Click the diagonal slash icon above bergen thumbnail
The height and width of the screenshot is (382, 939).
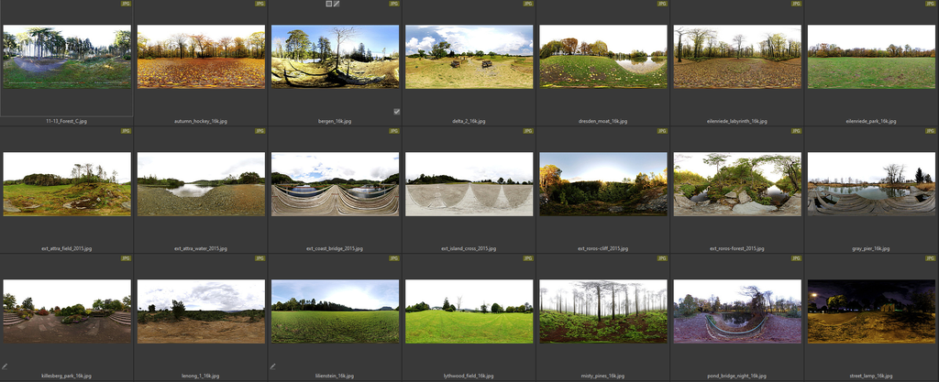pos(337,4)
